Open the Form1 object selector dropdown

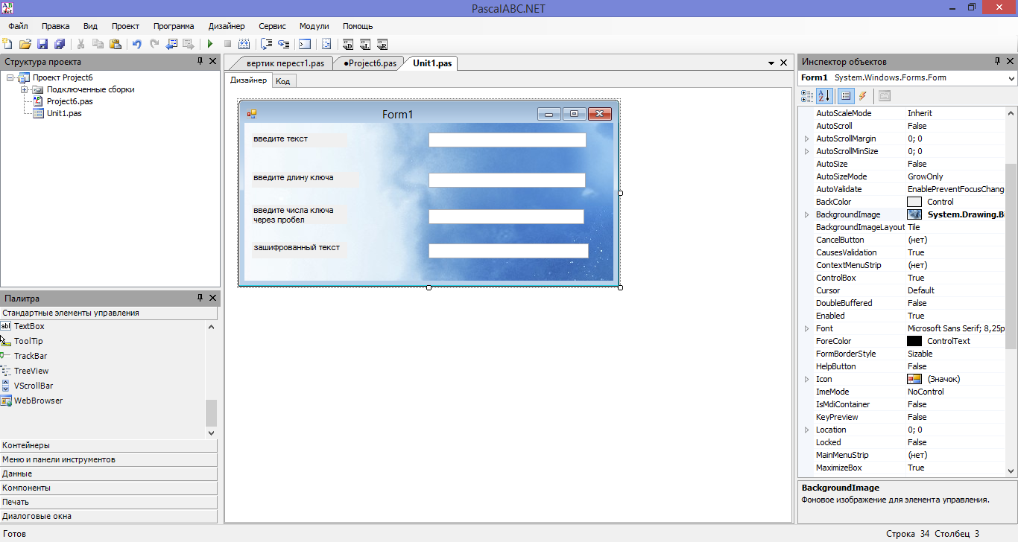coord(1011,78)
